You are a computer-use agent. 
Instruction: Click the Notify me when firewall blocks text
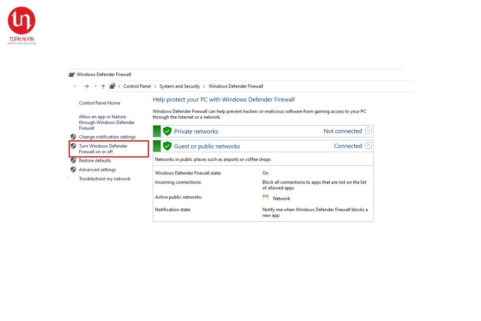click(315, 212)
